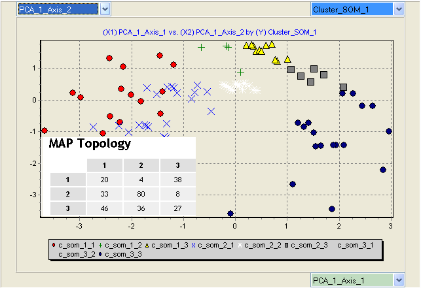Click the white star marker for c_som_2_2 in legend

(240, 245)
